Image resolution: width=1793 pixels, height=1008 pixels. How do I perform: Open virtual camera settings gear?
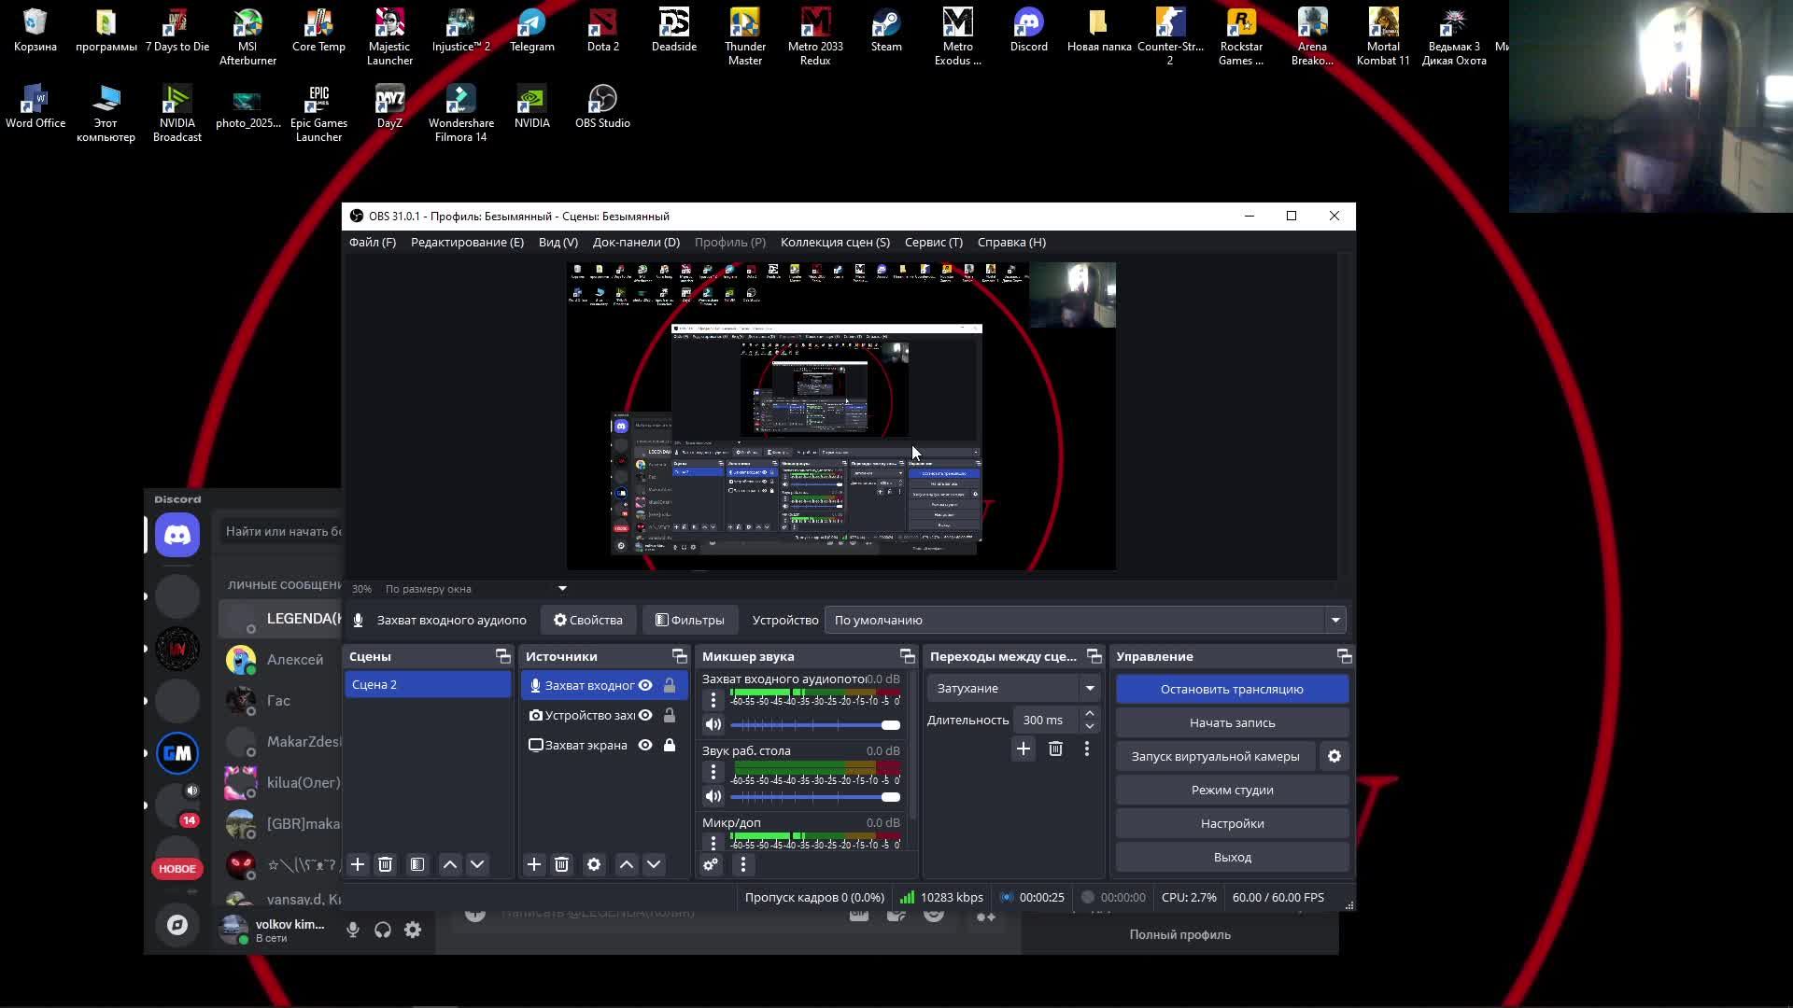(x=1334, y=756)
